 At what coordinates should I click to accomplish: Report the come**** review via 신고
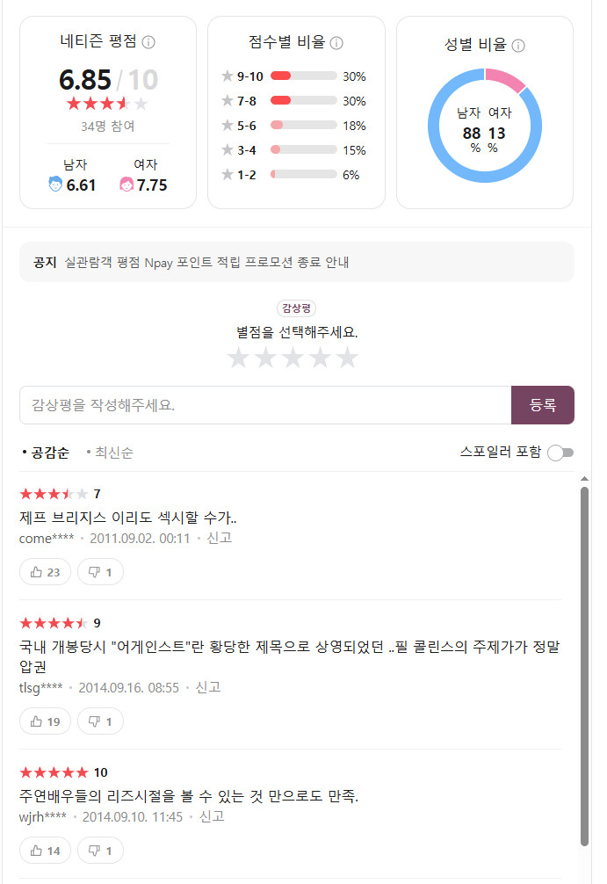pos(219,538)
